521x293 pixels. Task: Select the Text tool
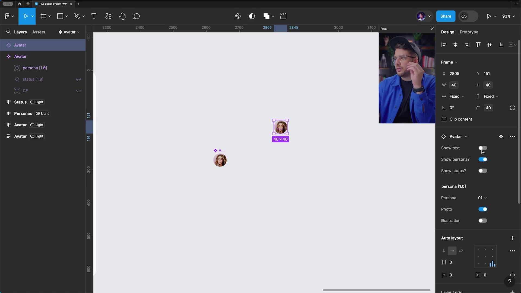[x=94, y=16]
